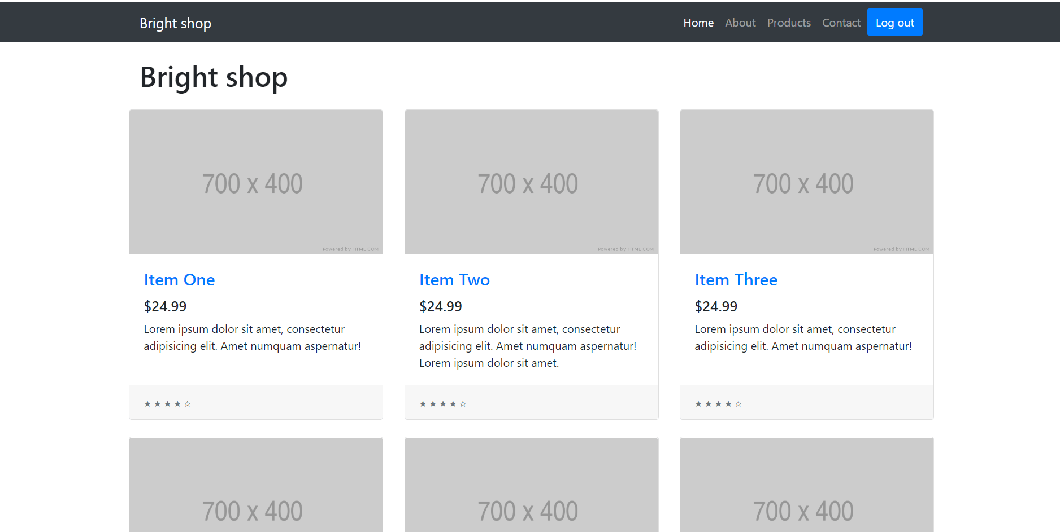1060x532 pixels.
Task: Open the Products page from the navbar
Action: point(789,22)
